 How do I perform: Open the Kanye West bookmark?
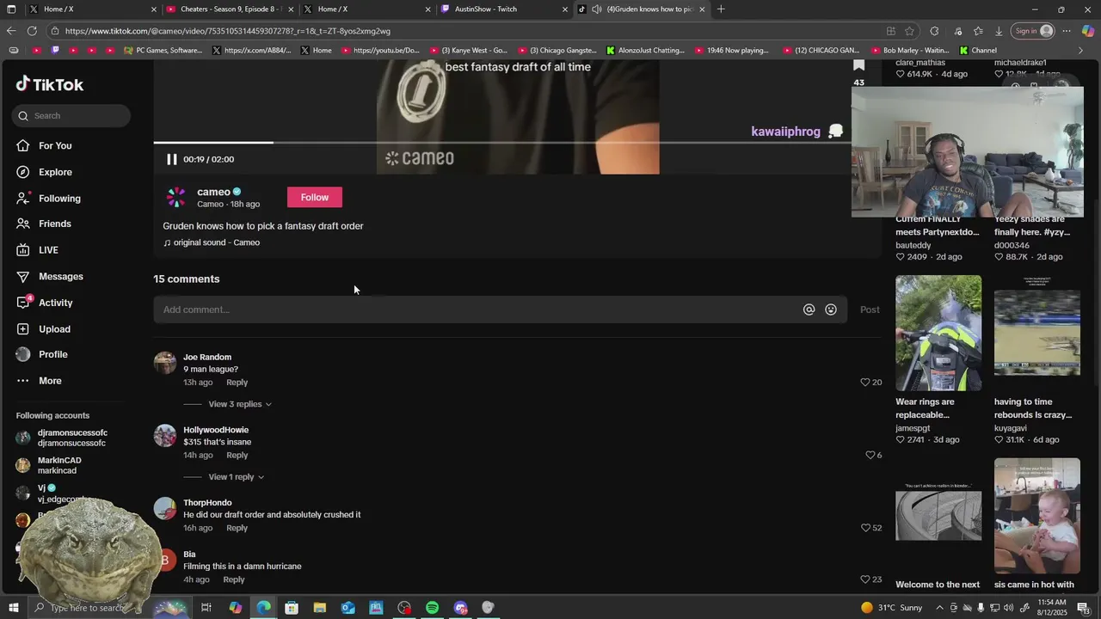(x=470, y=51)
